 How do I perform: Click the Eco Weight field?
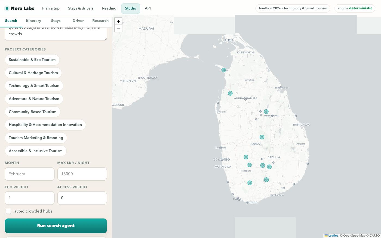coord(30,198)
